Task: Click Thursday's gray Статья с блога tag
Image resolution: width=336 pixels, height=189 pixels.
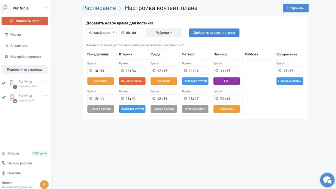Action: pos(195,109)
